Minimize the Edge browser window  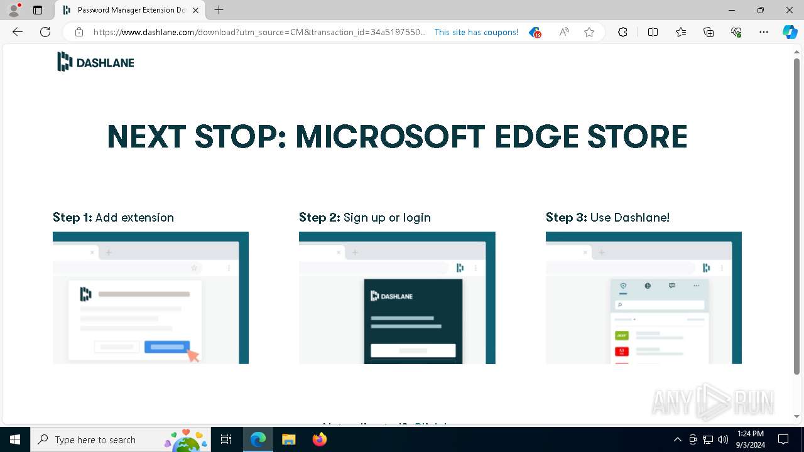tap(732, 10)
